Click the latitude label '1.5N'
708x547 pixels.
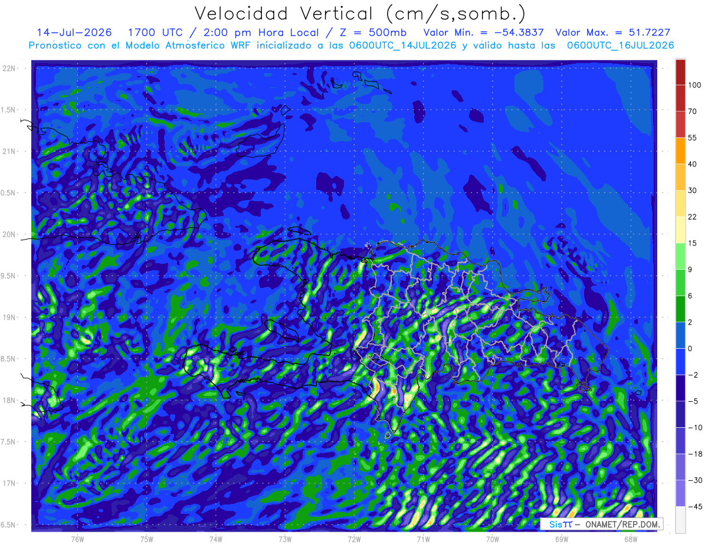9,110
